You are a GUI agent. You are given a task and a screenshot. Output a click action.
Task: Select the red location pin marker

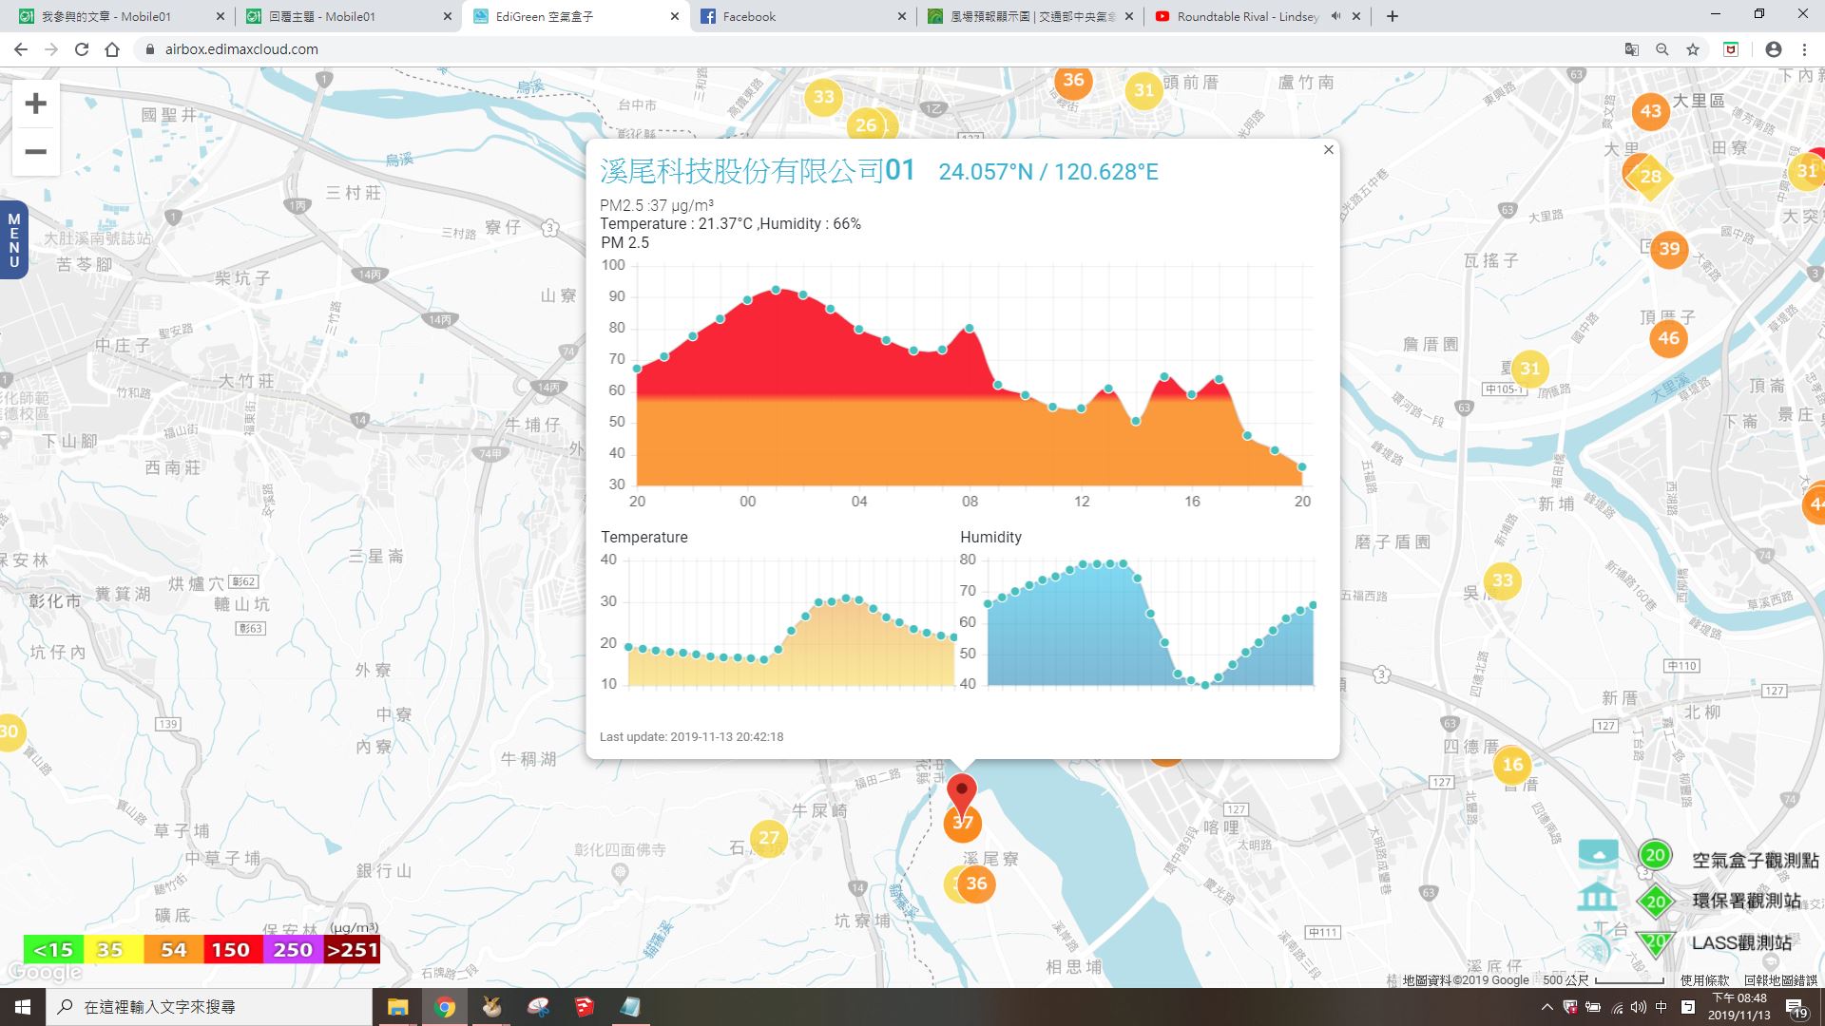coord(962,793)
